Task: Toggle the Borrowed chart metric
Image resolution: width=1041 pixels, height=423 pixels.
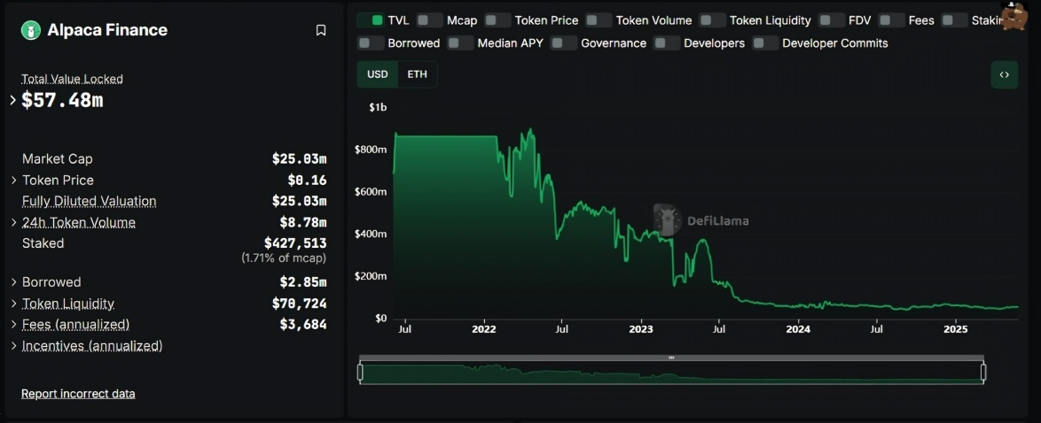Action: coord(371,43)
